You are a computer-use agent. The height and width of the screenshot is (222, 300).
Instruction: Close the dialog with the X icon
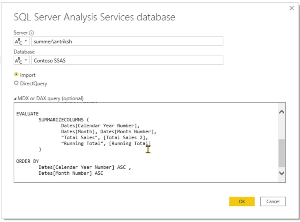(292, 8)
